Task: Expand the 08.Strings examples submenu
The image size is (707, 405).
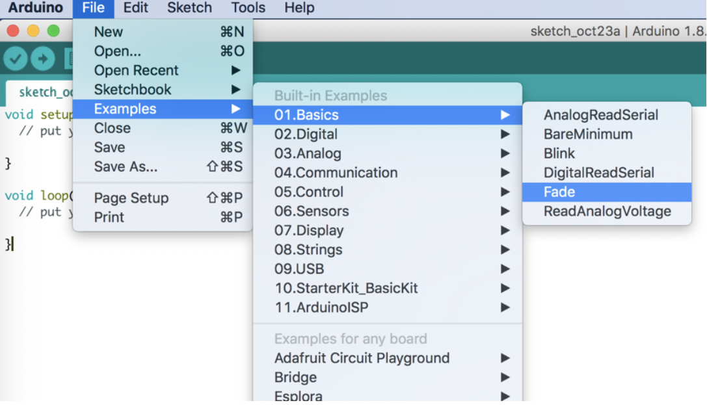Action: point(387,250)
